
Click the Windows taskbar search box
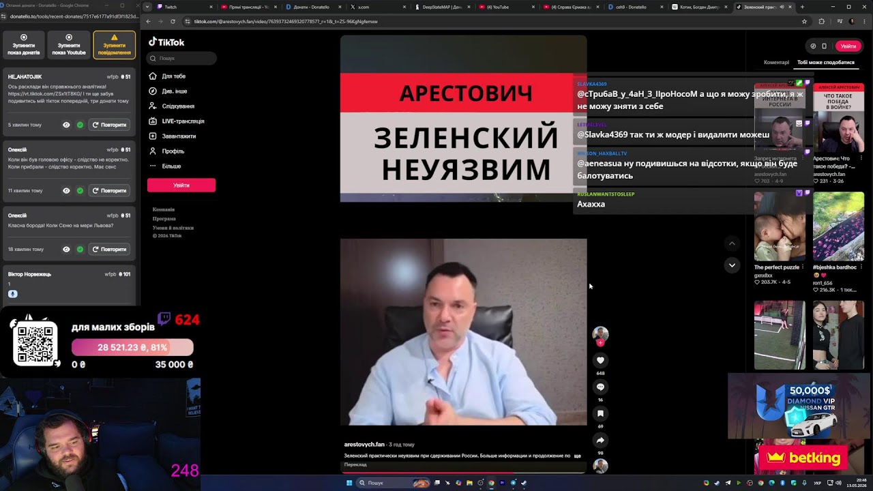[394, 483]
